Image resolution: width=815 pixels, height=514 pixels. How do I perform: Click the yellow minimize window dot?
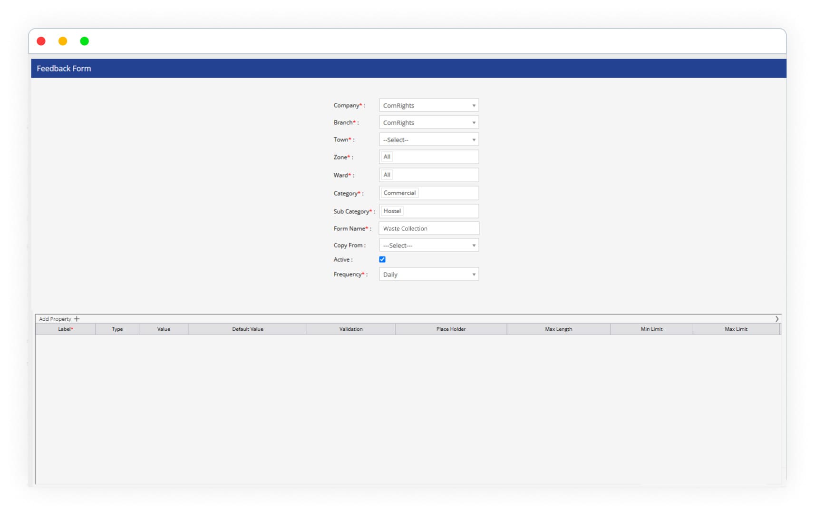(63, 41)
